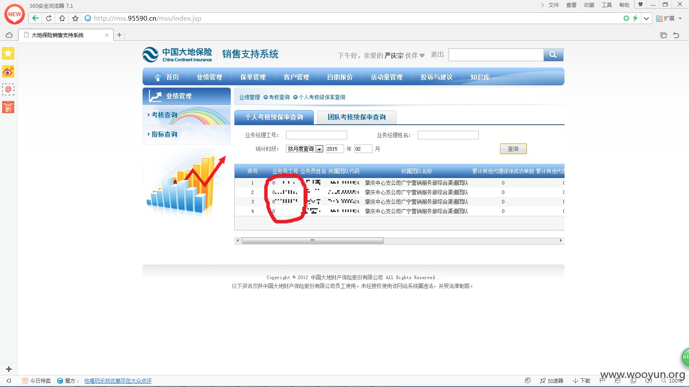The width and height of the screenshot is (689, 387).
Task: Open the 按月度查询 period dropdown
Action: [x=304, y=149]
